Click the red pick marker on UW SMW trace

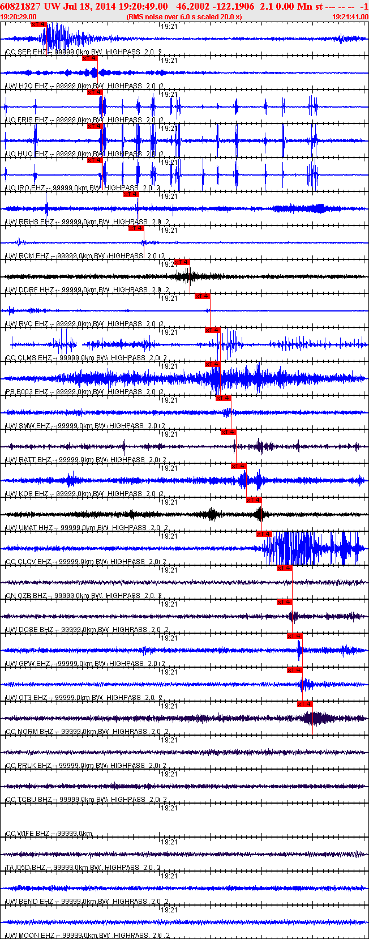pyautogui.click(x=223, y=398)
